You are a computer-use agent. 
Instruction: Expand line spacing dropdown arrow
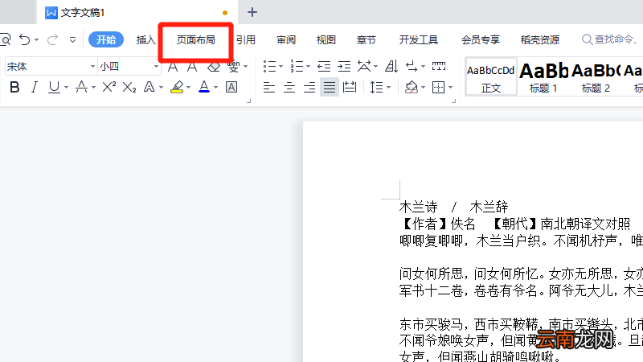pos(388,88)
